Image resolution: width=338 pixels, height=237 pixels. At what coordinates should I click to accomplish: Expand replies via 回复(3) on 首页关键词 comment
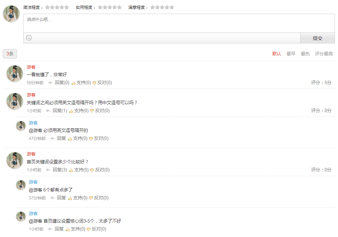tap(60, 170)
